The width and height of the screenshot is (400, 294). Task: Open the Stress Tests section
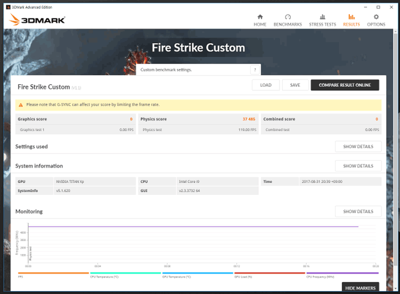[x=322, y=20]
